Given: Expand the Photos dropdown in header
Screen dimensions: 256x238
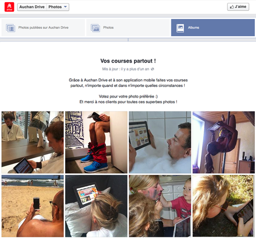Looking at the screenshot, I should (x=58, y=7).
